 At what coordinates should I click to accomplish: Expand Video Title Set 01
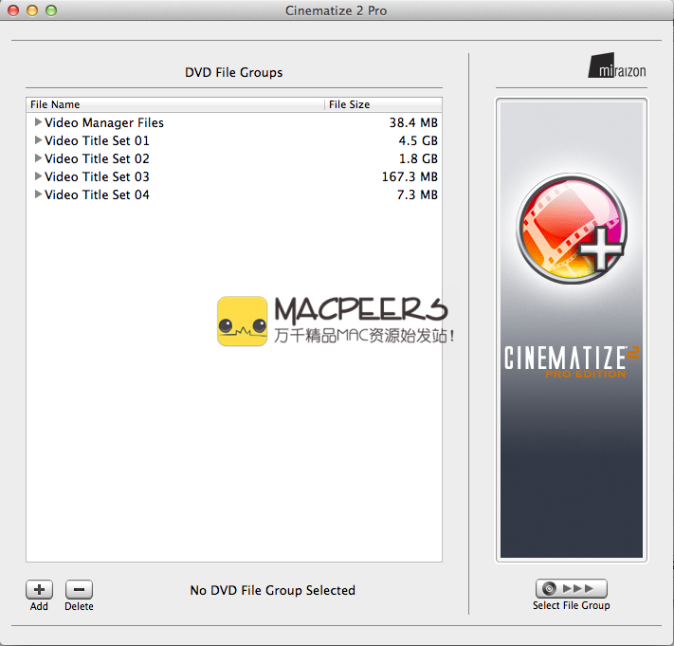(38, 140)
